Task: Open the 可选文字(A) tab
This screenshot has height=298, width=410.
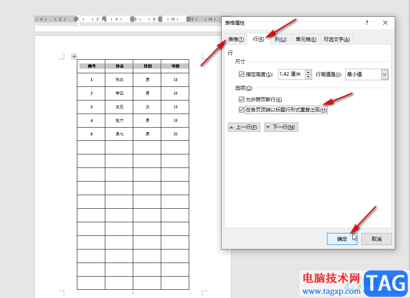Action: tap(336, 39)
